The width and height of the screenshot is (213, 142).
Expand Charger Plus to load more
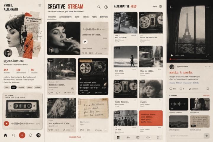(x=77, y=137)
